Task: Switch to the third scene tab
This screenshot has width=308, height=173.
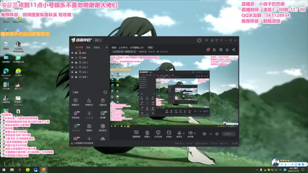Action: 97,47
